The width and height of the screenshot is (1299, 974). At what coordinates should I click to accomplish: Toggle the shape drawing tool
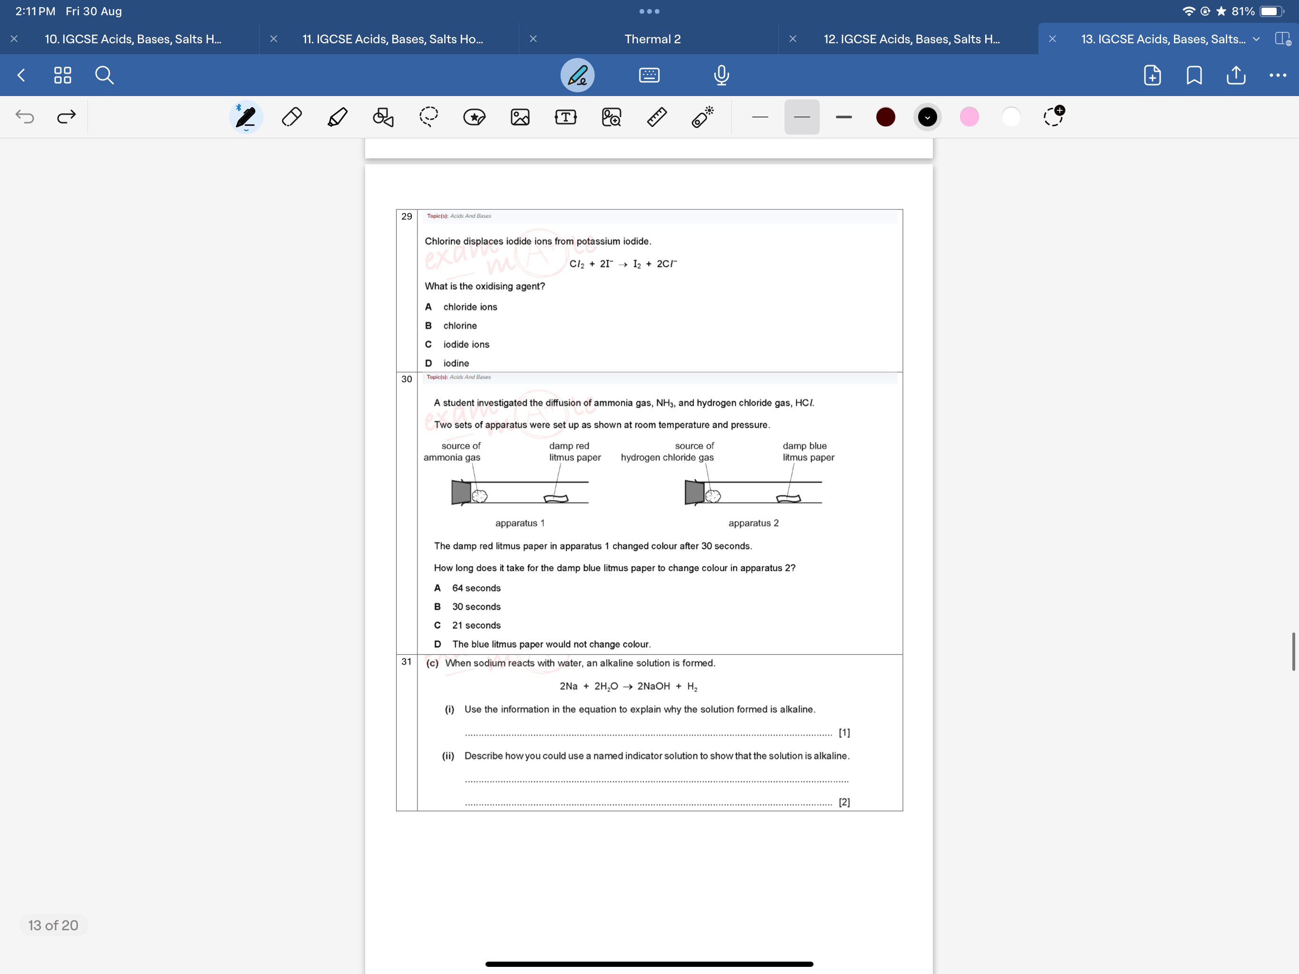(x=383, y=116)
